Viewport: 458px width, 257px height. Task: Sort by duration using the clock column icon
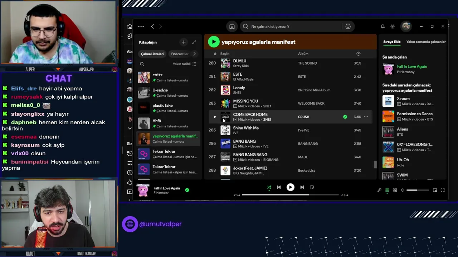click(358, 54)
